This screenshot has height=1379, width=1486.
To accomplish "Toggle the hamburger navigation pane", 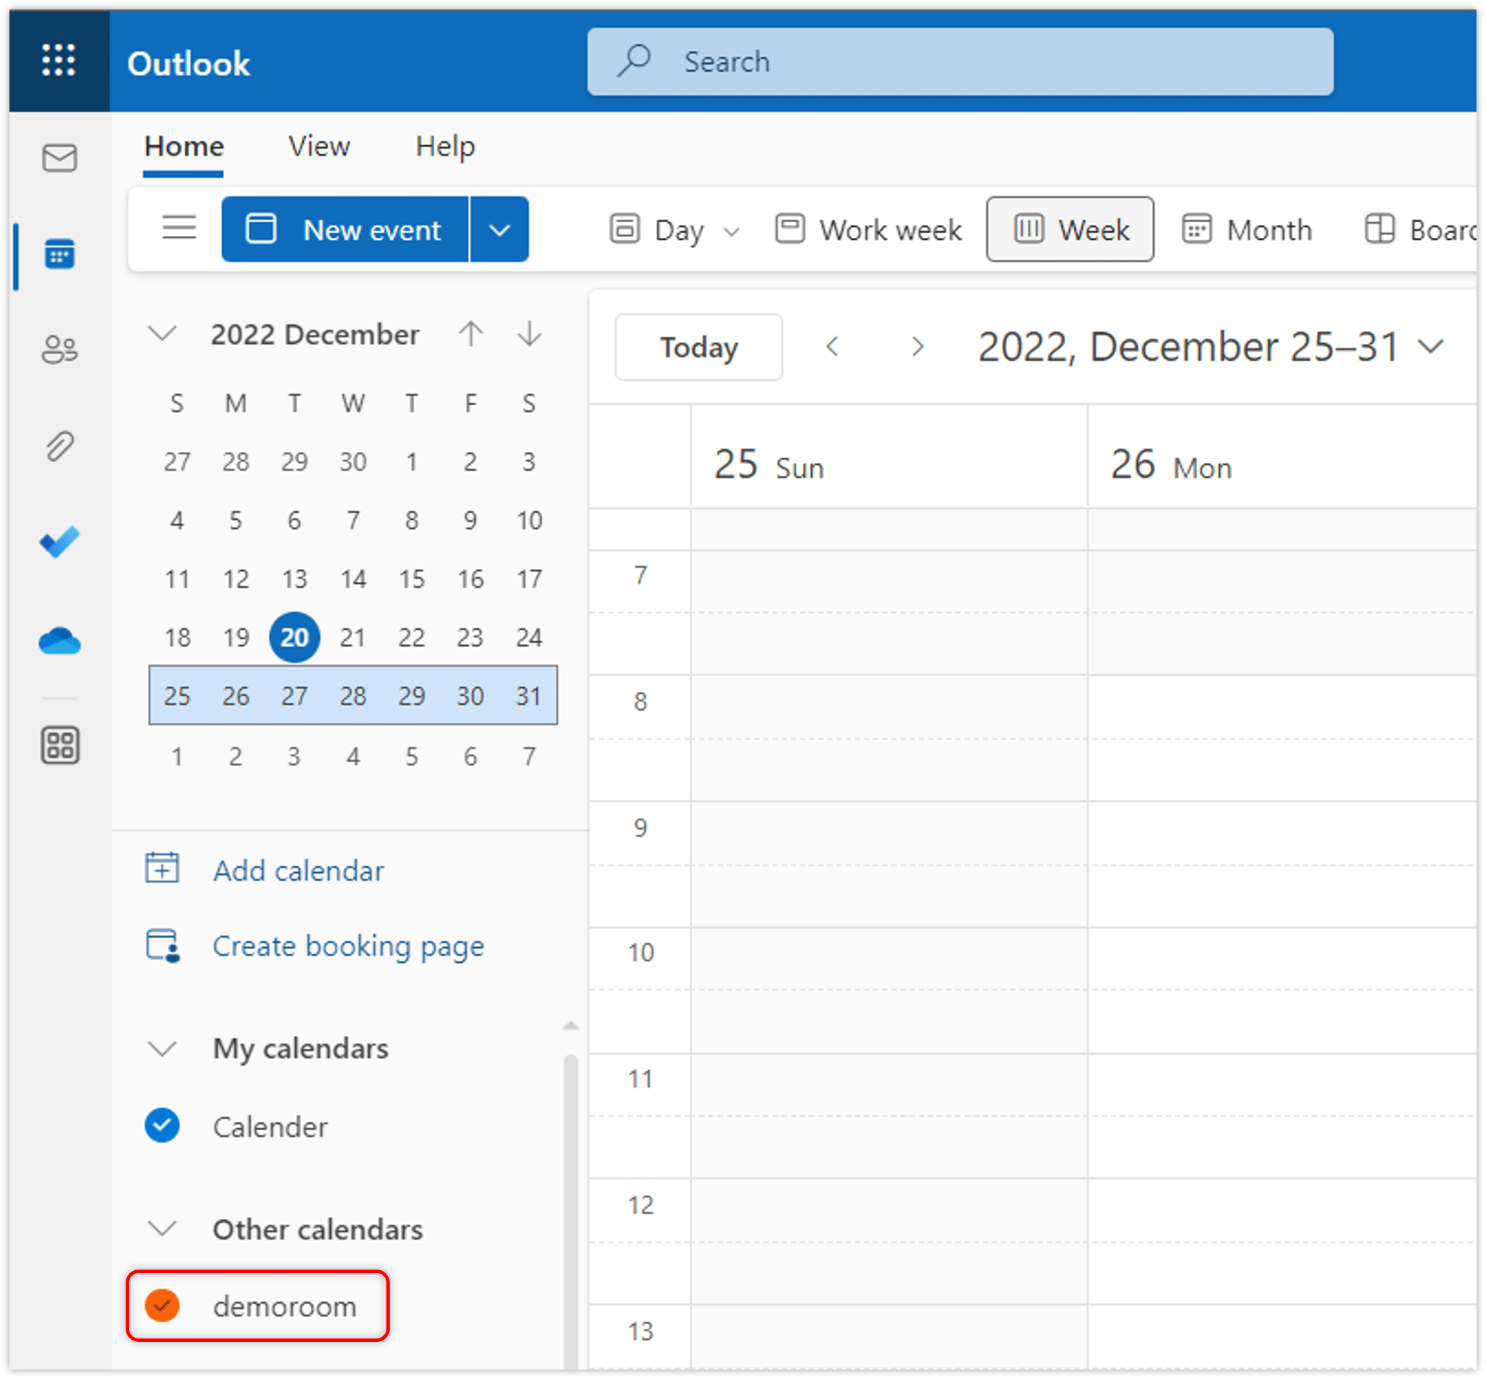I will [x=179, y=228].
